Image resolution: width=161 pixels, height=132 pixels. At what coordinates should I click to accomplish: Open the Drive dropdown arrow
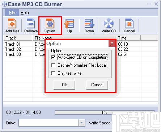(x=82, y=123)
